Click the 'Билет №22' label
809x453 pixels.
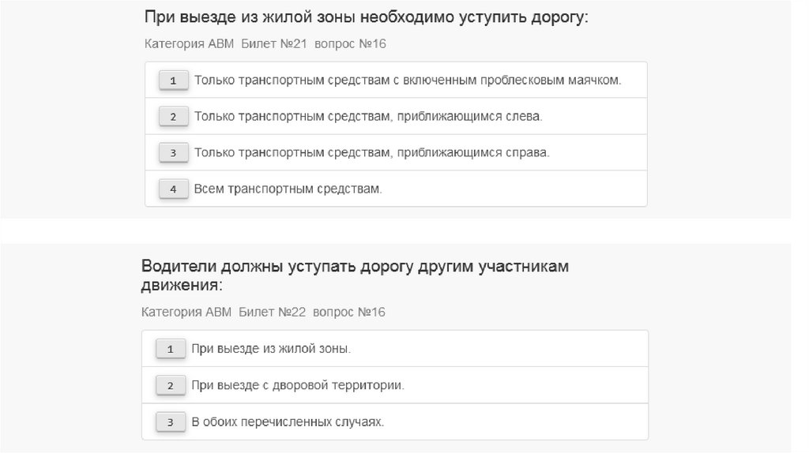click(272, 313)
